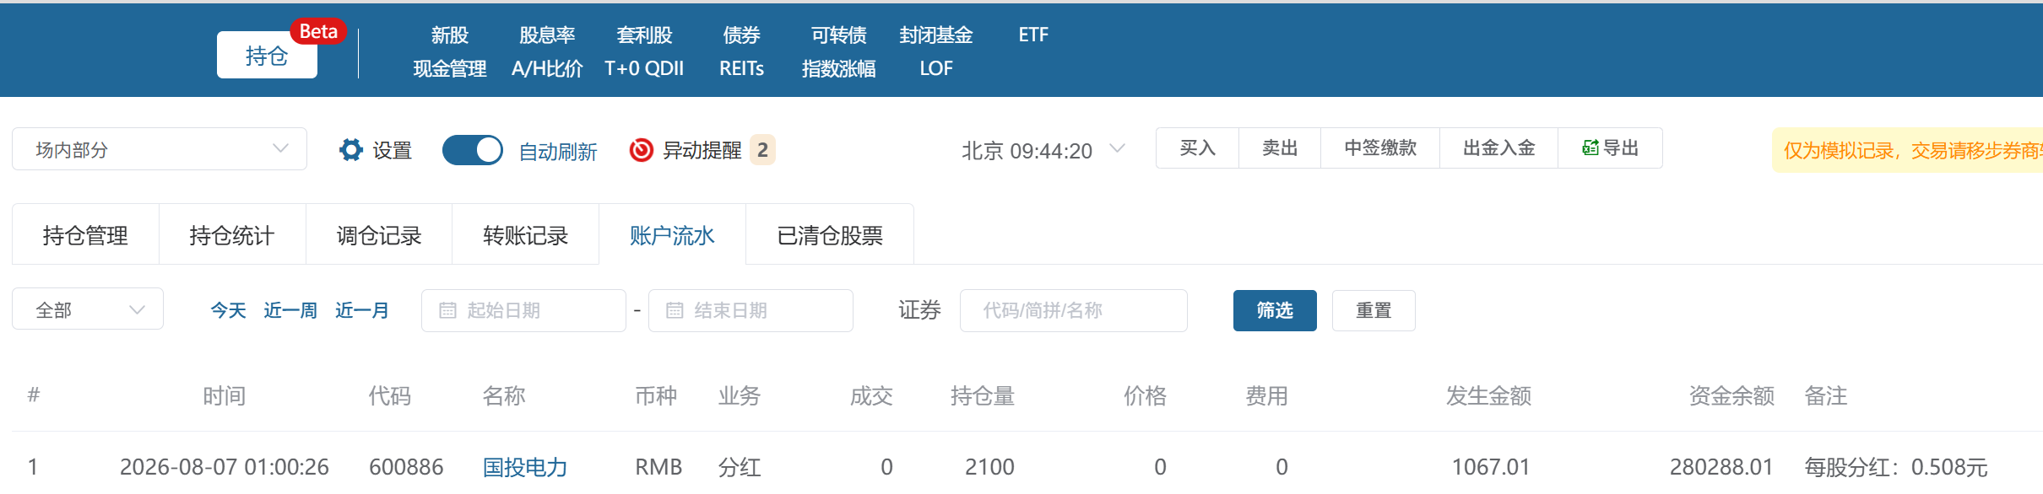Open the 已清仓股票 tab

[x=830, y=234]
